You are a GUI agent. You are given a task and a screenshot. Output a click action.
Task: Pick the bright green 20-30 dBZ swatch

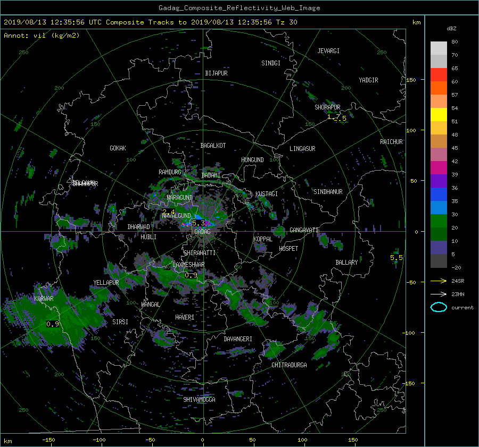click(x=439, y=221)
